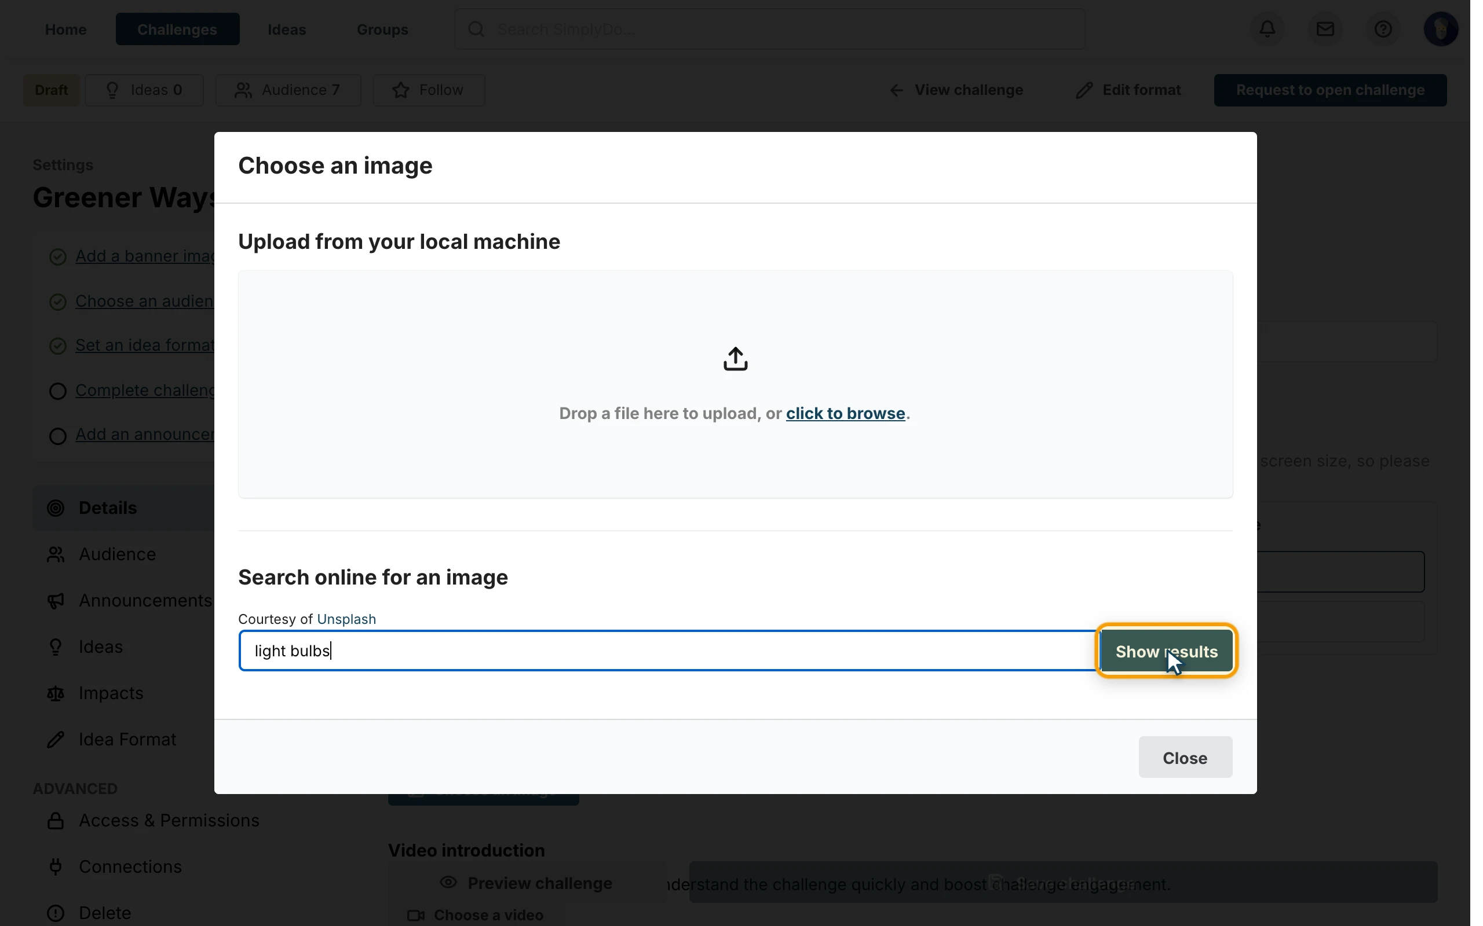Screen dimensions: 1483x926
Task: Click the Connections plug icon
Action: (x=56, y=867)
